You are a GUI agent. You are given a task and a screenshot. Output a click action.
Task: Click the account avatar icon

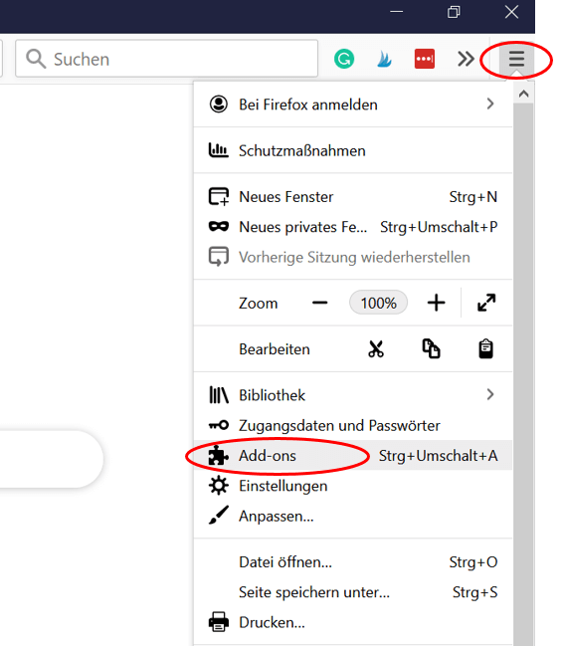pyautogui.click(x=219, y=105)
